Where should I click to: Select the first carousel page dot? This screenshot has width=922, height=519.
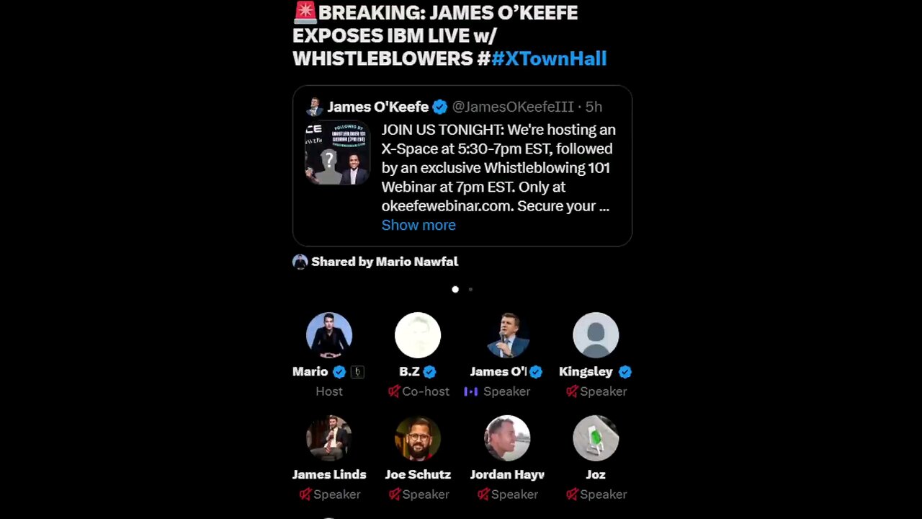point(455,289)
